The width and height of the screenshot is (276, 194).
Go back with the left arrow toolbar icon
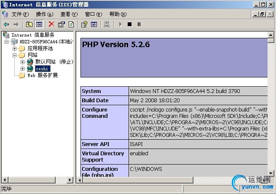6,24
